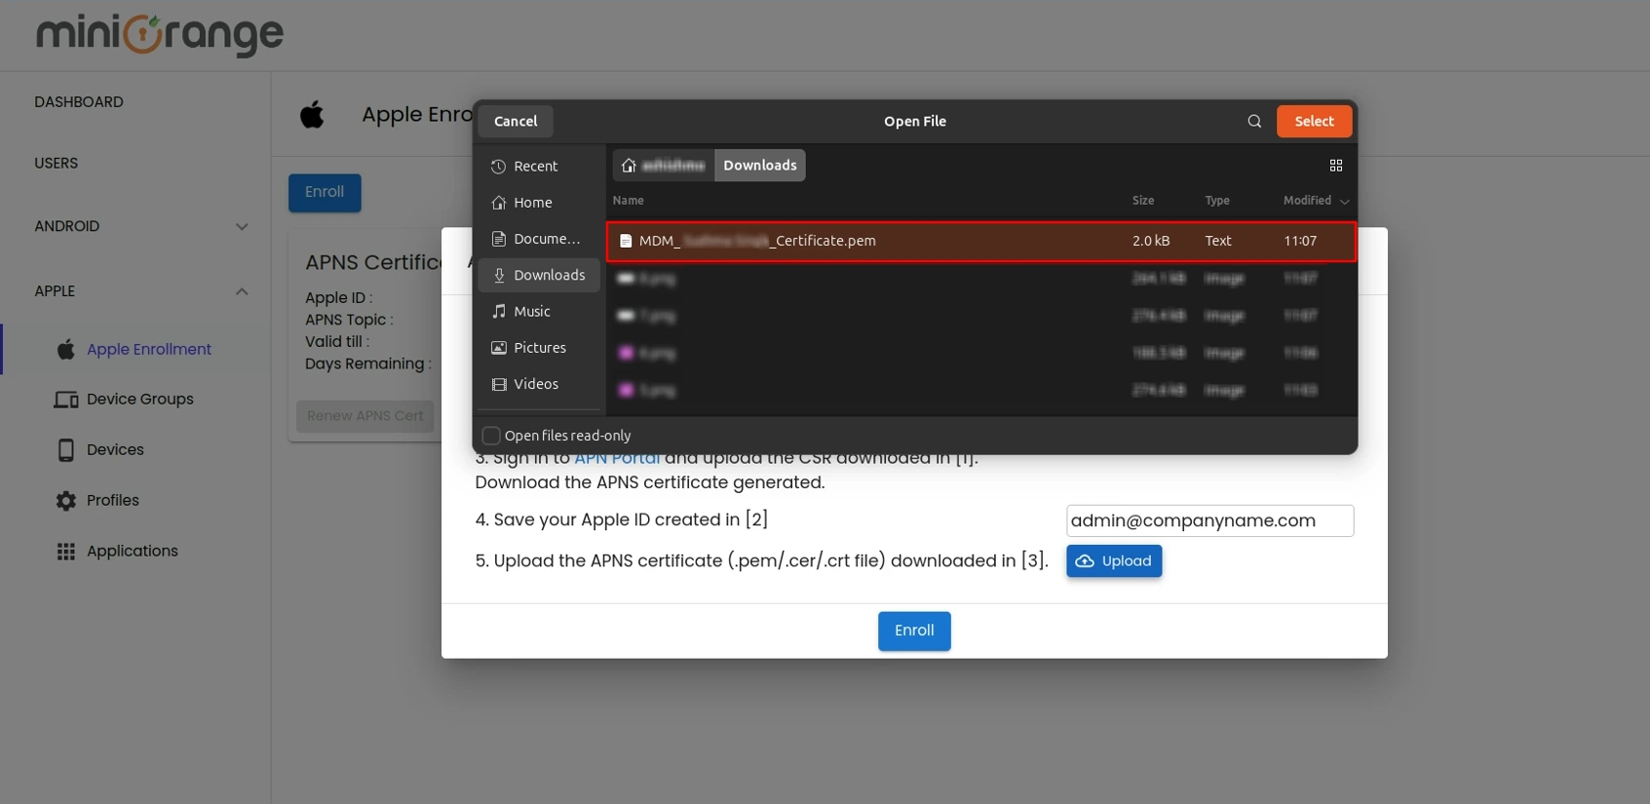This screenshot has width=1650, height=804.
Task: Open Pictures in the file dialog sidebar
Action: [539, 348]
